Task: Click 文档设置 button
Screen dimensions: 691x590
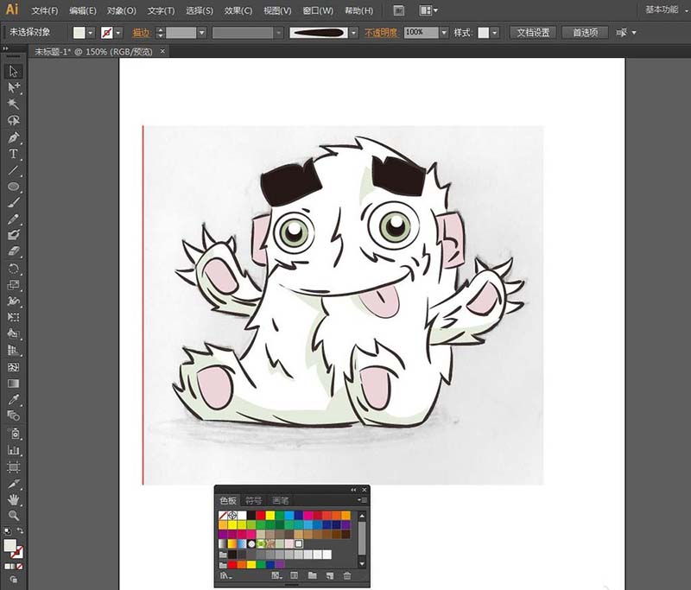Action: [533, 33]
